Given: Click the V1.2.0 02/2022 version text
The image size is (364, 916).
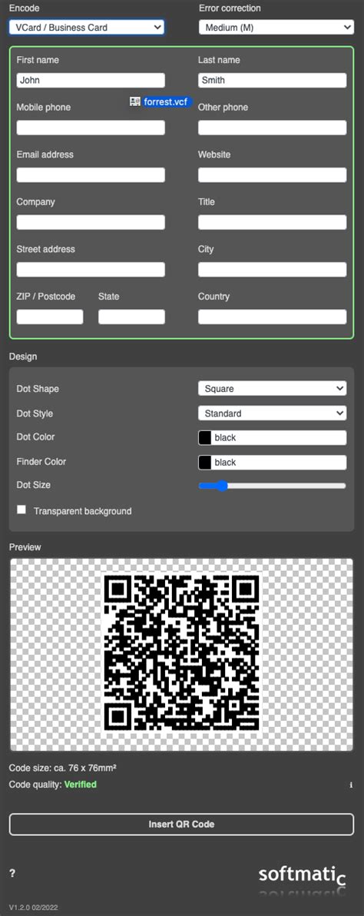Looking at the screenshot, I should point(33,908).
